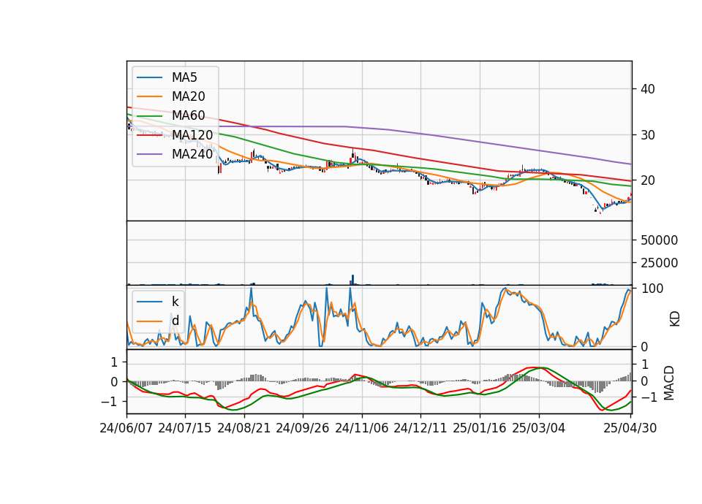702x504 pixels.
Task: Click the MA120 legend label
Action: coord(192,134)
